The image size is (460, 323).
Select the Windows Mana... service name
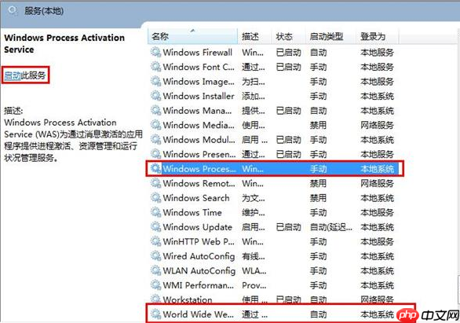(x=198, y=110)
